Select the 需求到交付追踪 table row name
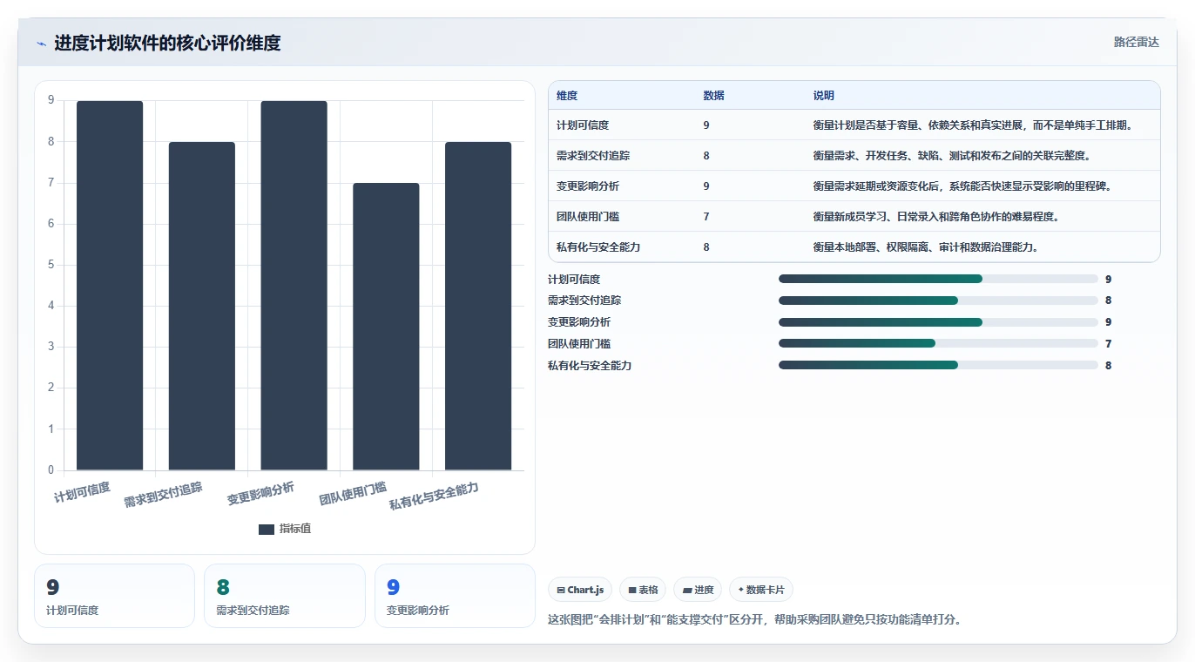 click(x=593, y=156)
